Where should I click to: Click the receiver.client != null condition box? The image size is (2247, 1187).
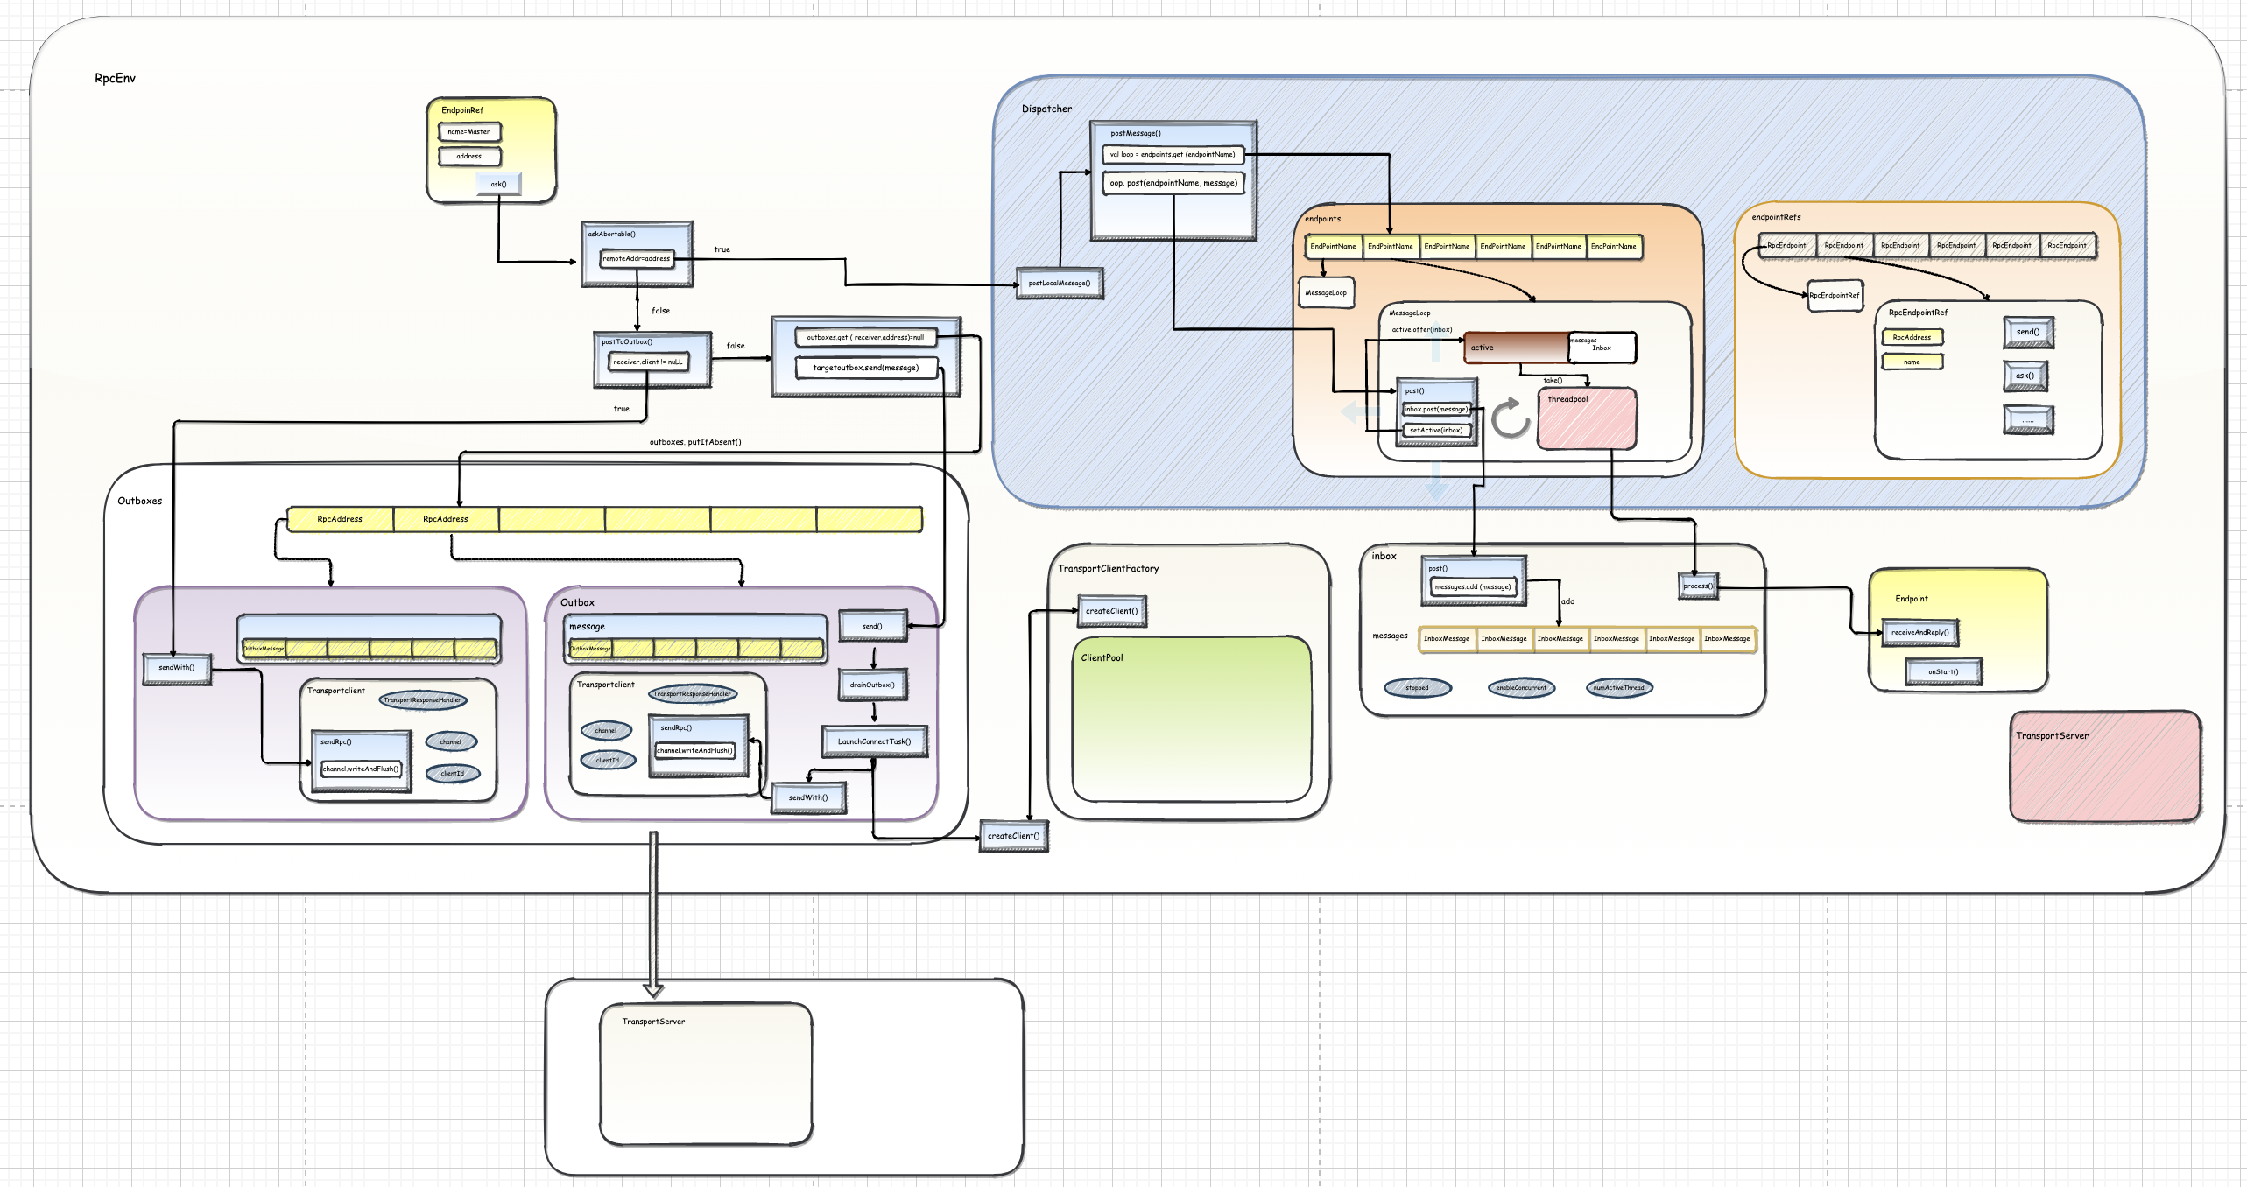click(x=648, y=362)
